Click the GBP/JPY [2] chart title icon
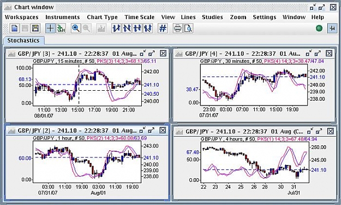Screen dimensions: 341x205 (11, 131)
